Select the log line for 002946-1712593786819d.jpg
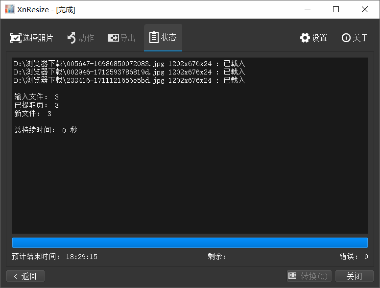The image size is (380, 288). point(129,72)
